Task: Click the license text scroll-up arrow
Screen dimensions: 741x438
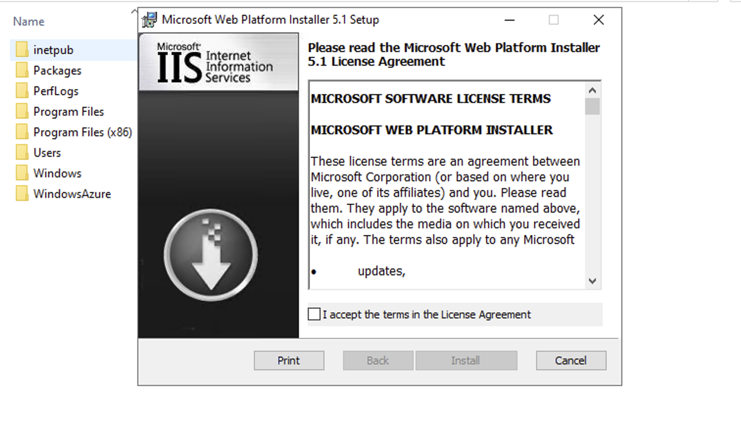Action: pyautogui.click(x=593, y=90)
